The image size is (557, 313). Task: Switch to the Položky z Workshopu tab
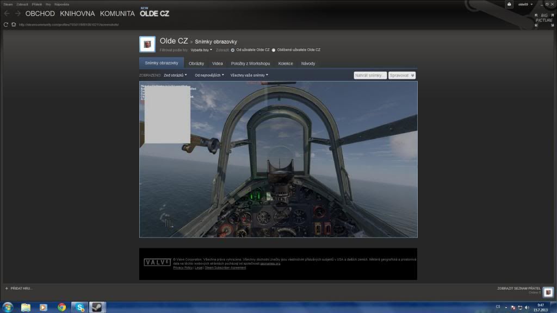click(250, 64)
